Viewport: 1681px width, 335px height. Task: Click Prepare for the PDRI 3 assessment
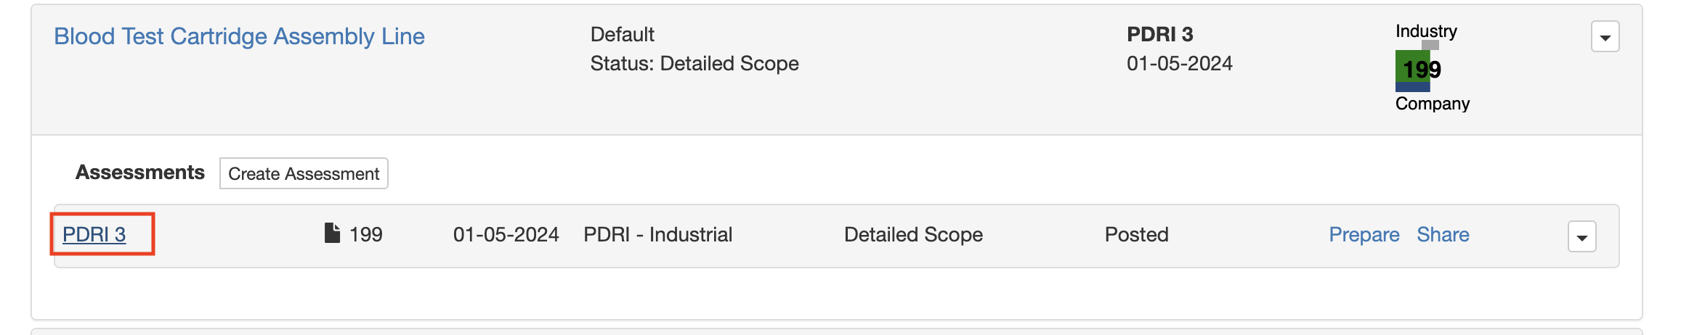pos(1364,234)
